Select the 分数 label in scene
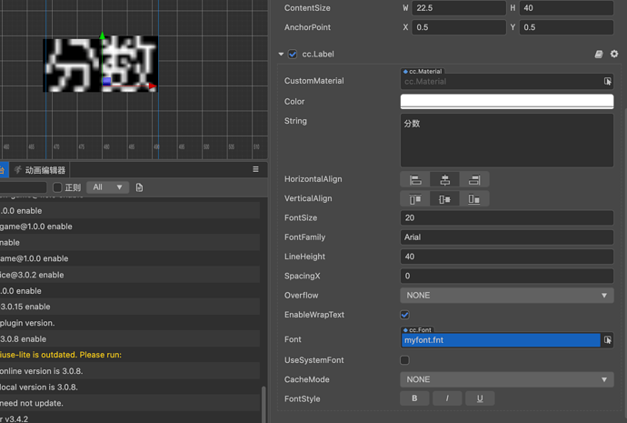 100,64
